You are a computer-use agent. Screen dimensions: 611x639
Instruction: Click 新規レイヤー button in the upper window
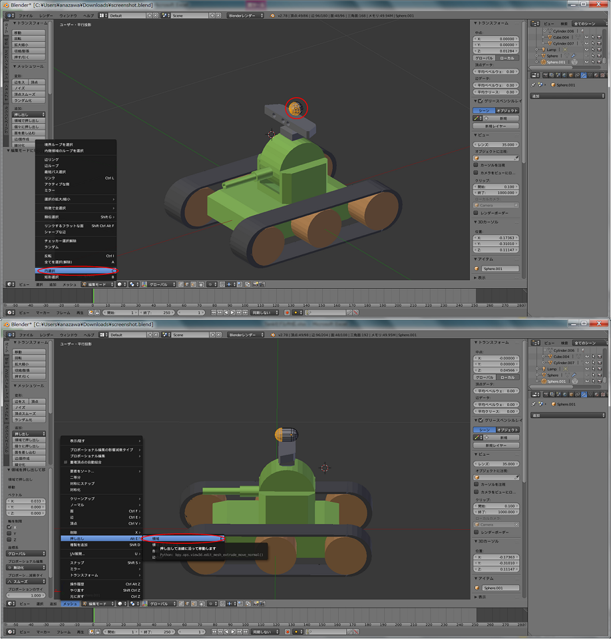[496, 125]
